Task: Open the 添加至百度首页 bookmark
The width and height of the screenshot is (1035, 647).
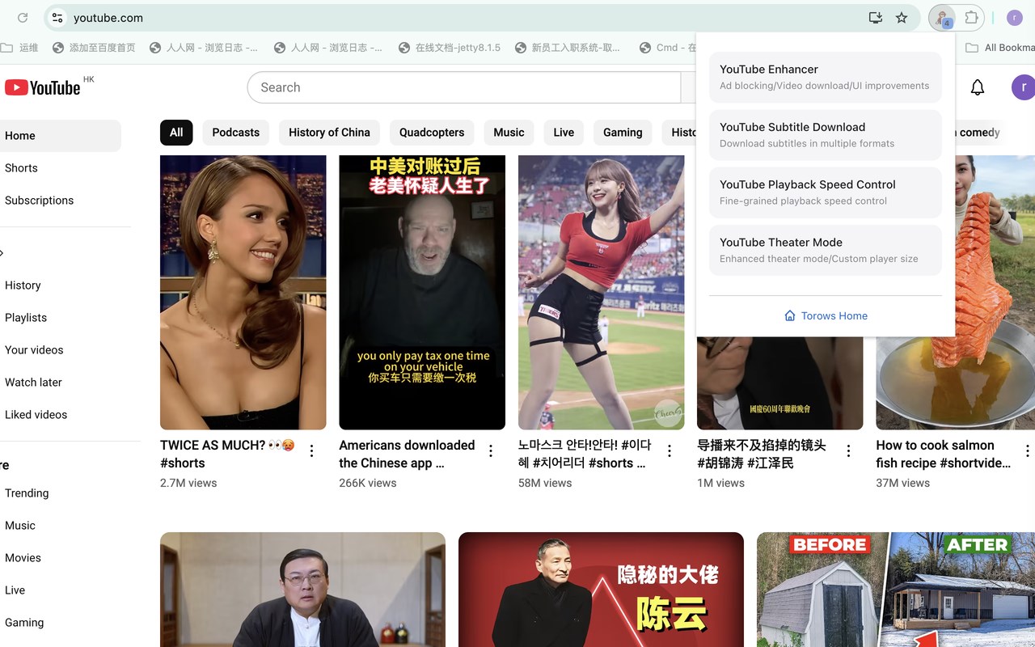Action: pos(94,48)
